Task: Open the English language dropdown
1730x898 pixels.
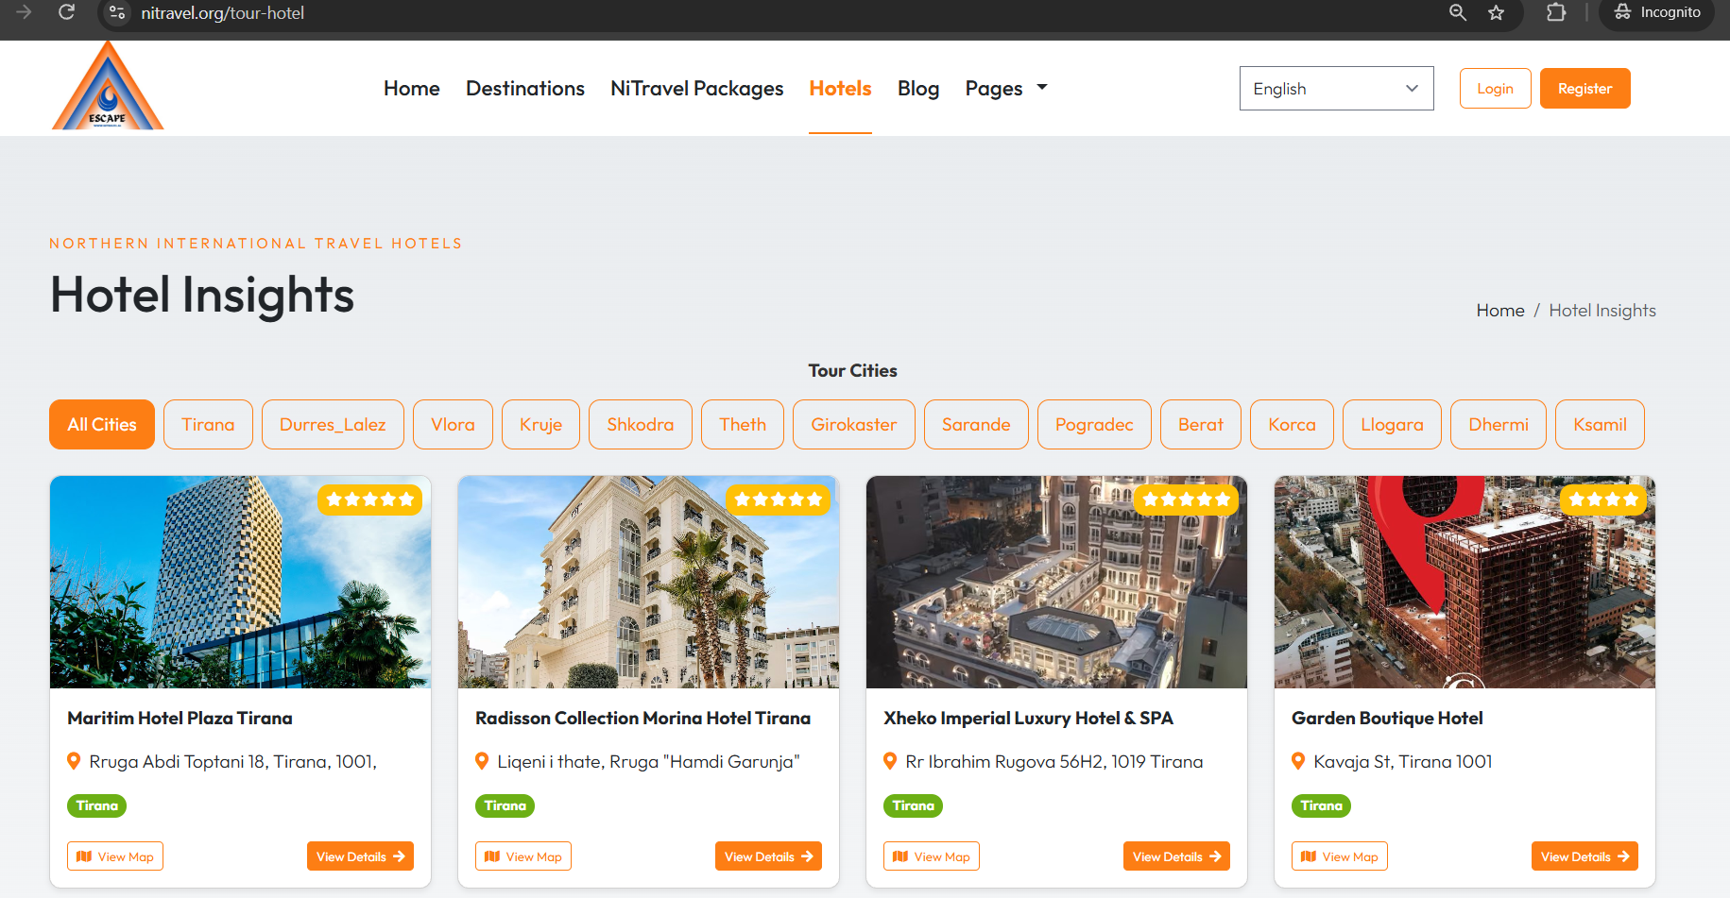Action: (x=1336, y=88)
